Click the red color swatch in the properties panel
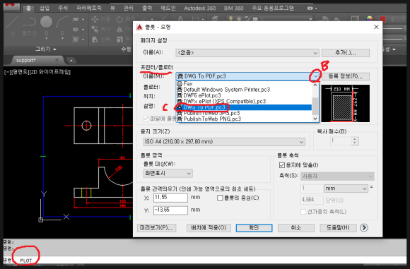This screenshot has height=269, width=410. tap(382, 19)
